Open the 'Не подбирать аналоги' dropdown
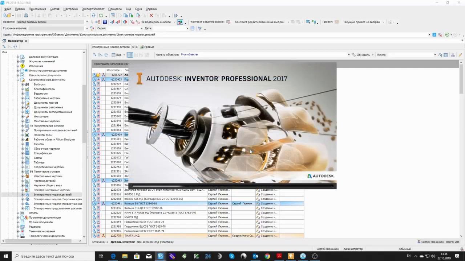 (x=174, y=22)
